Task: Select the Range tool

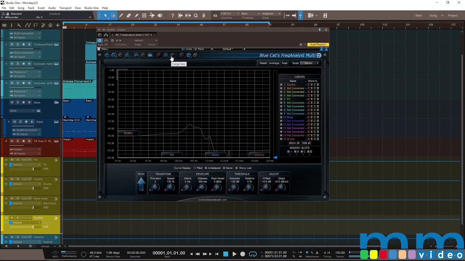Action: click(113, 16)
